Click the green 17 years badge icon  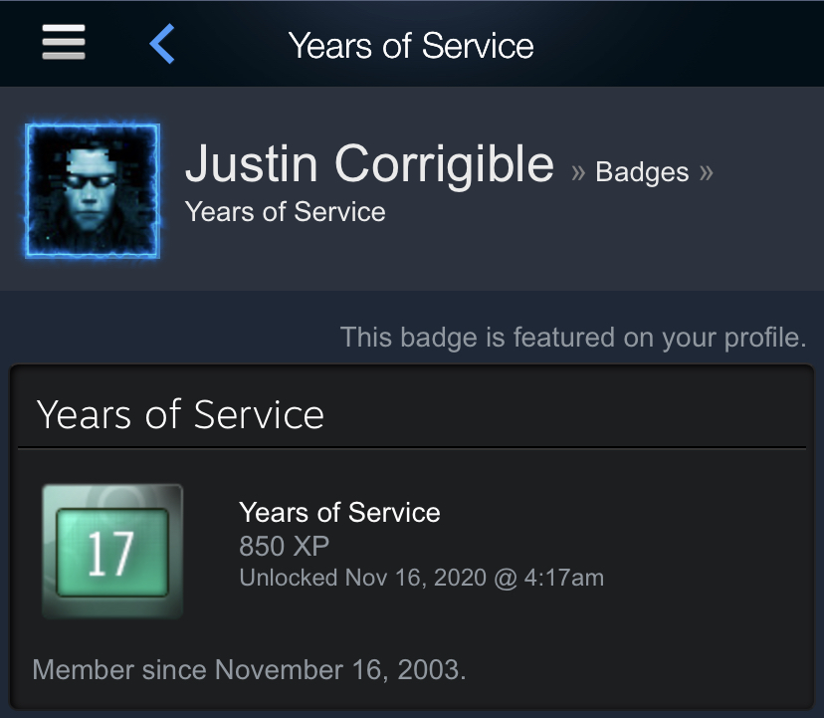[x=111, y=552]
